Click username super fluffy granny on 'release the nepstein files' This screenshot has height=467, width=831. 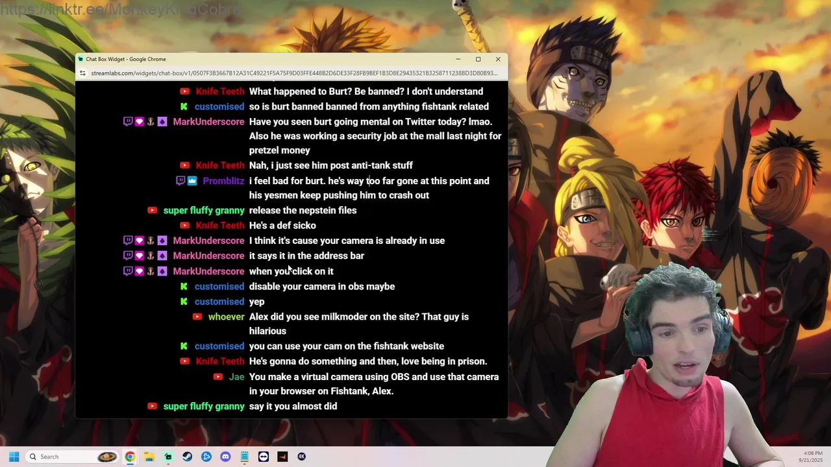204,210
